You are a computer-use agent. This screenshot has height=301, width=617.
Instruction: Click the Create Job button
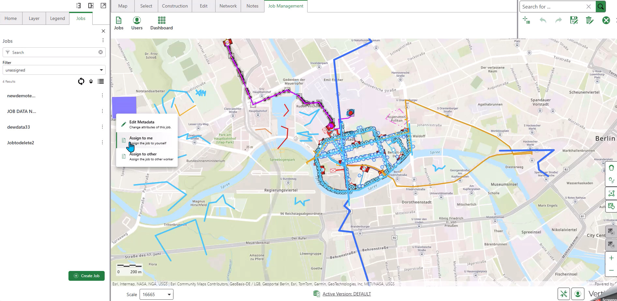(86, 276)
